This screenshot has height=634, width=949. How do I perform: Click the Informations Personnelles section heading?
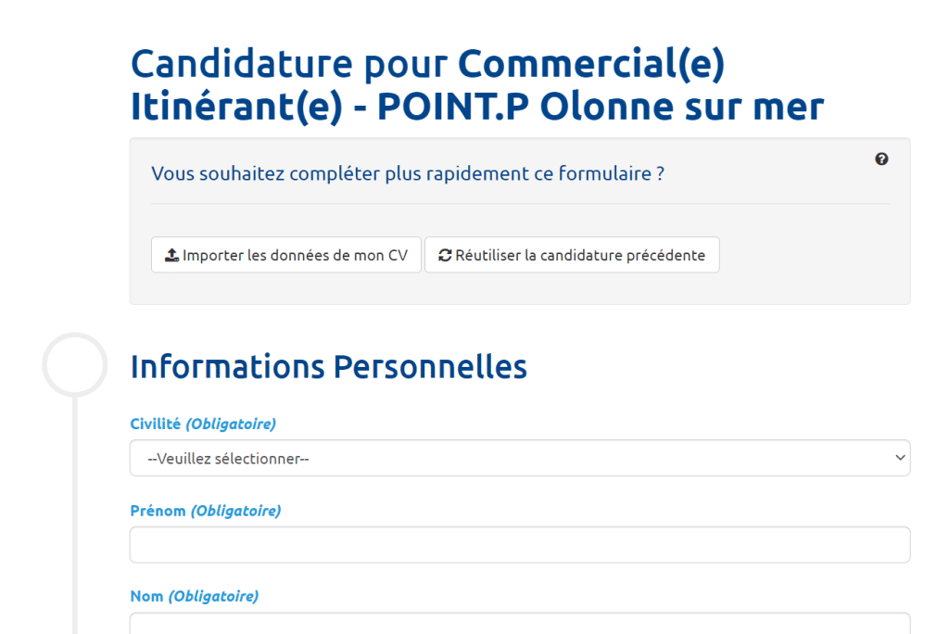329,366
